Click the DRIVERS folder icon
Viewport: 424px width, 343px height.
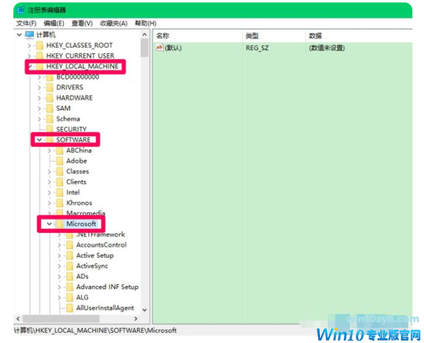pyautogui.click(x=50, y=87)
